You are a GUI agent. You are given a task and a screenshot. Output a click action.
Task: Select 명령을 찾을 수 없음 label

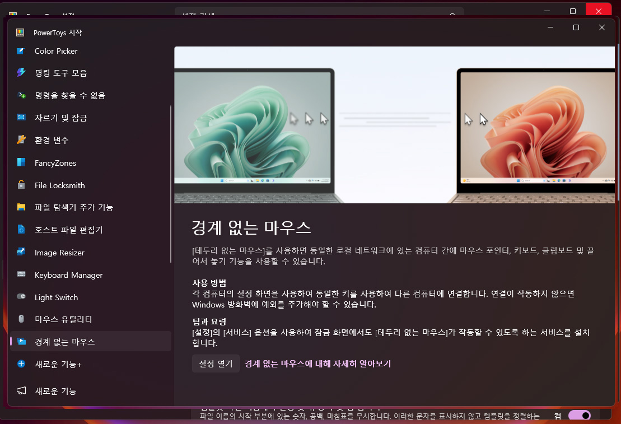(x=69, y=96)
